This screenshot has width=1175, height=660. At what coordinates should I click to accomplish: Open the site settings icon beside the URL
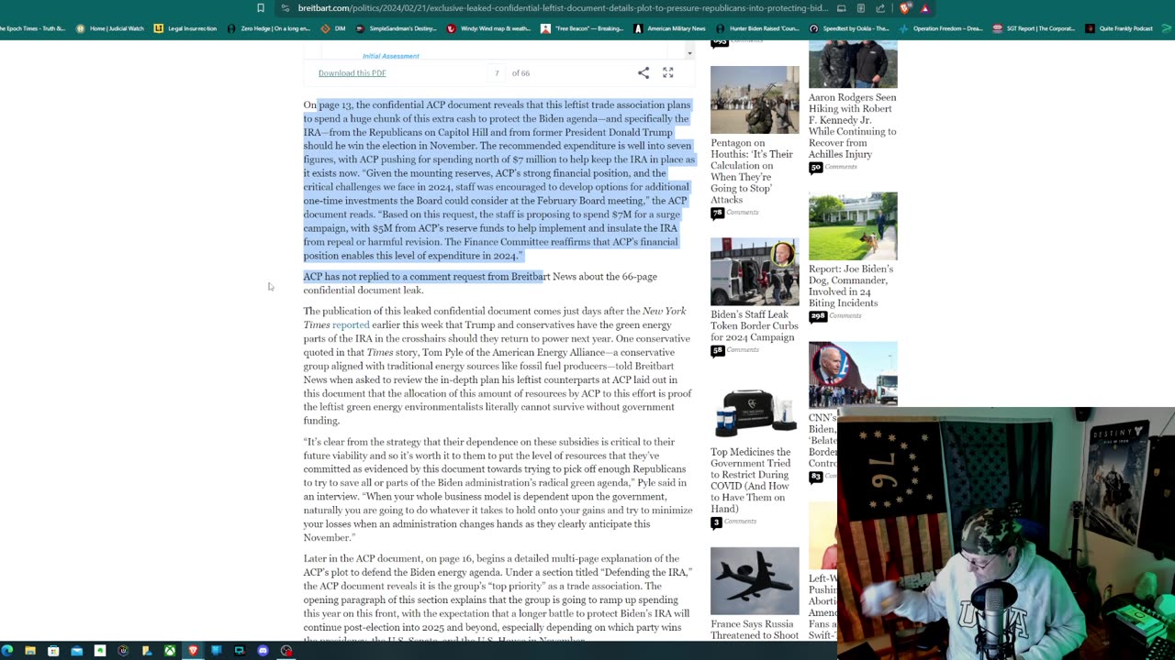click(285, 8)
